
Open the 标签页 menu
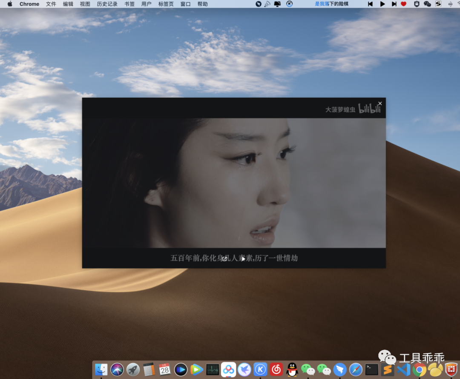[x=166, y=4]
